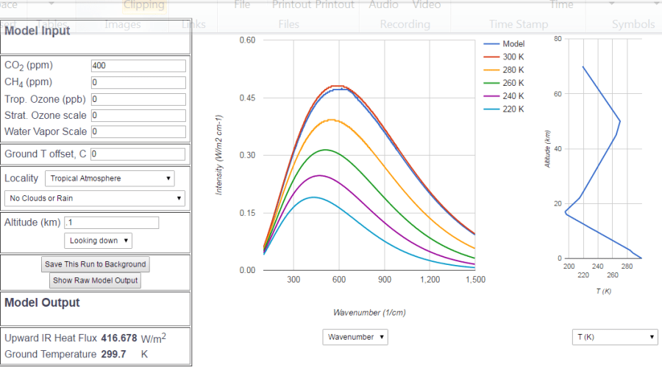Open the Looking down direction dropdown
The height and width of the screenshot is (367, 662).
(x=98, y=241)
